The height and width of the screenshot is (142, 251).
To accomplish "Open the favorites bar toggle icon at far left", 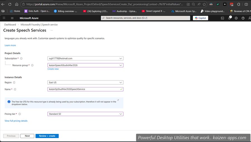I will [x=3, y=11].
